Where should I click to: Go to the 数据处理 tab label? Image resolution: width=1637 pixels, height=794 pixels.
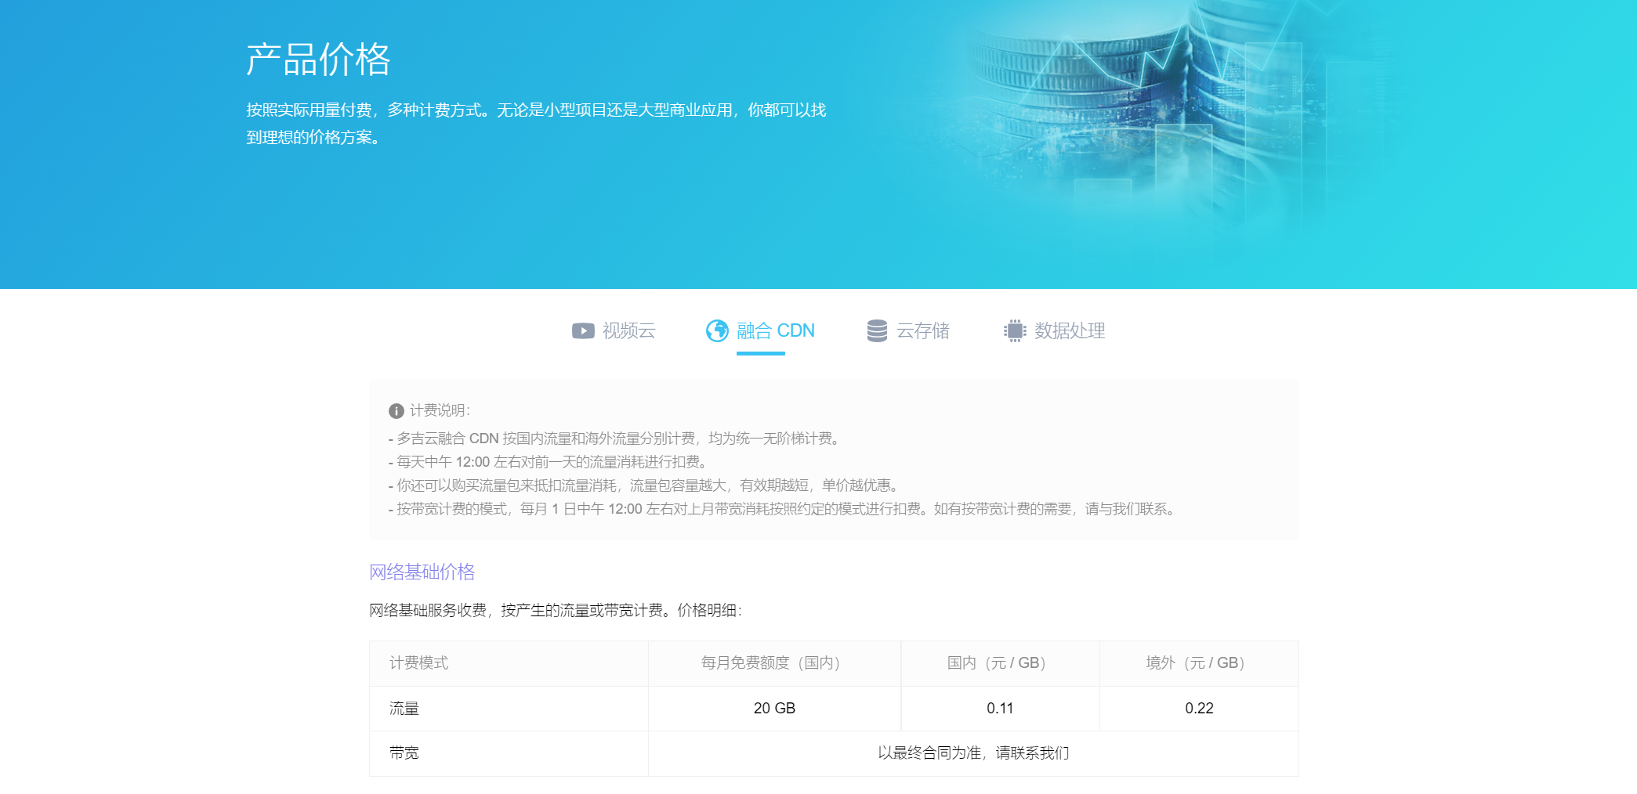[x=1070, y=331]
